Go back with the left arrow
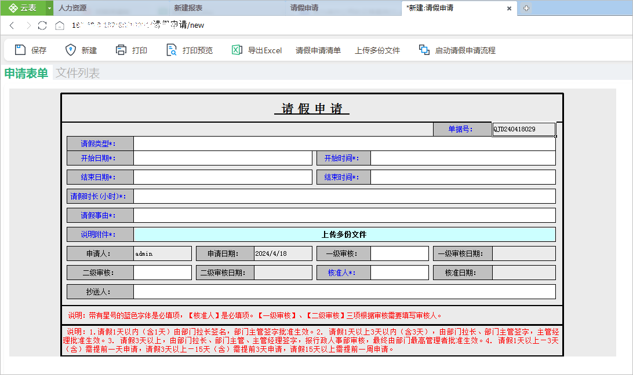This screenshot has width=633, height=375. 12,25
